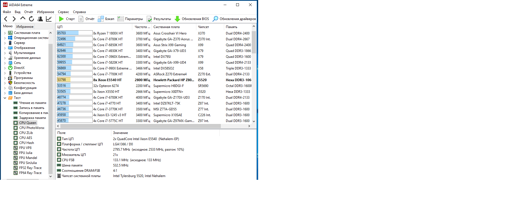Sort by the Чипсет column header
This screenshot has height=224, width=511.
coord(210,27)
